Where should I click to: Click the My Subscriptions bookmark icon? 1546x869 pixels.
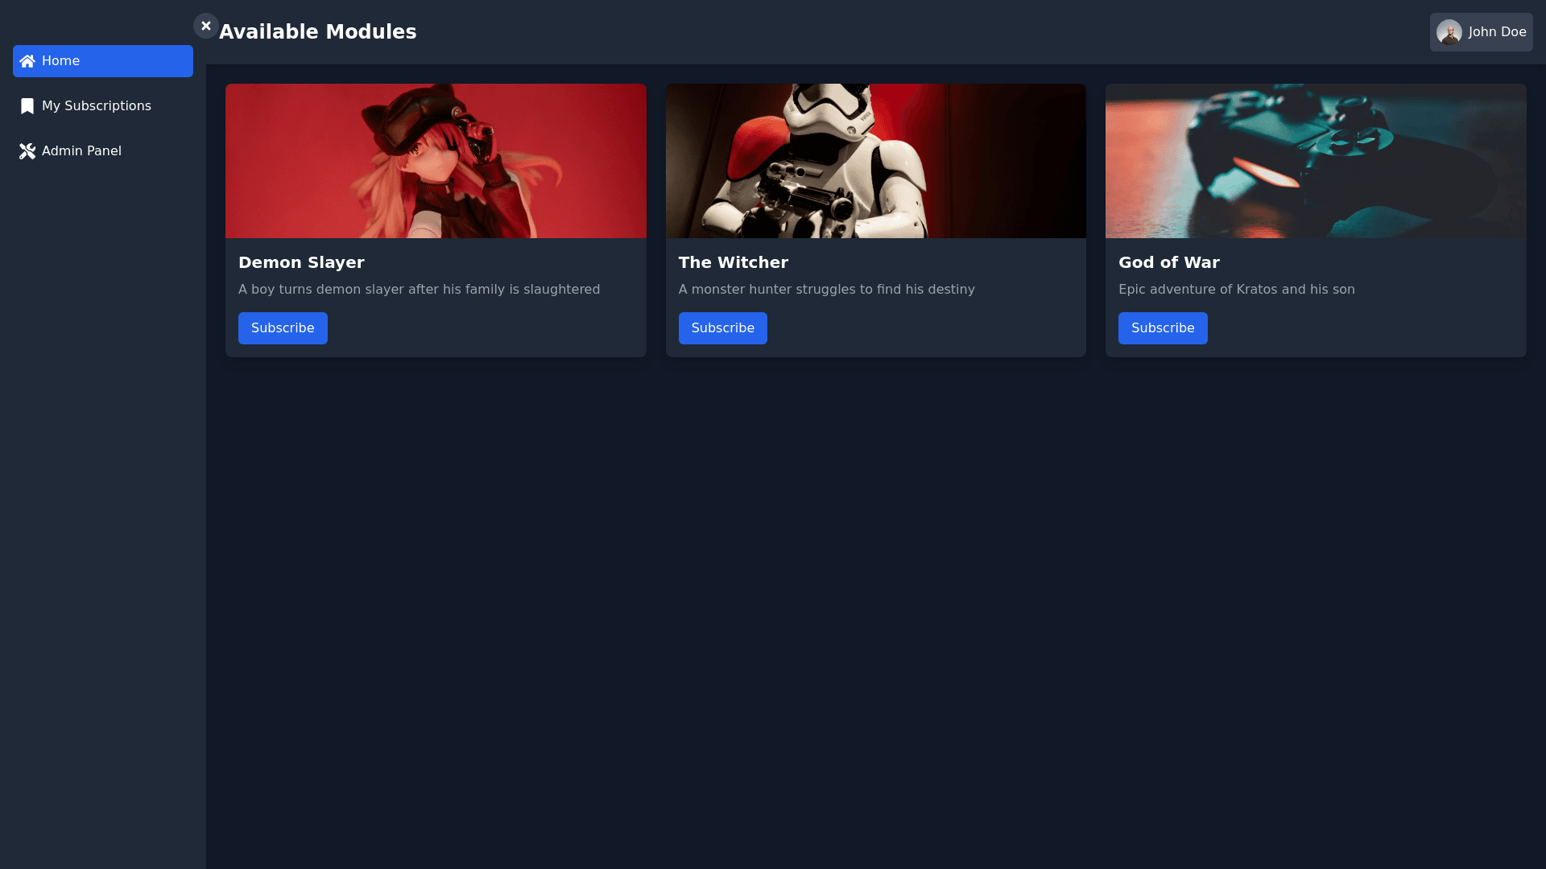coord(27,106)
